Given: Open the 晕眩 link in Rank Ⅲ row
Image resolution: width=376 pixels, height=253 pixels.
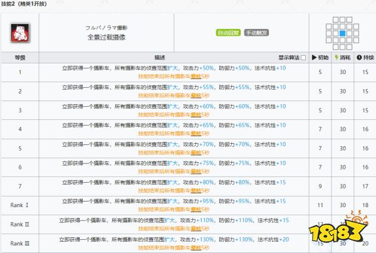Looking at the screenshot, I should 196,247.
